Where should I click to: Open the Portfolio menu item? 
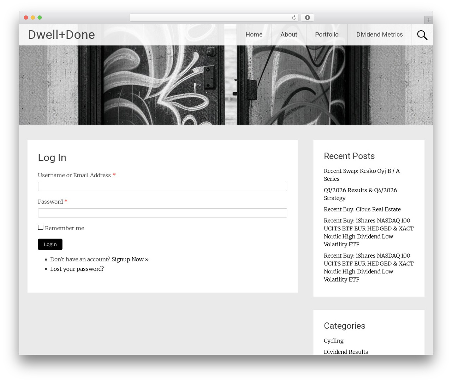327,35
